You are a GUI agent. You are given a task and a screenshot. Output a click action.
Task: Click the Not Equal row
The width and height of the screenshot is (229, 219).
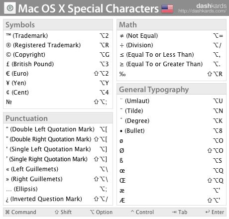[x=171, y=36]
